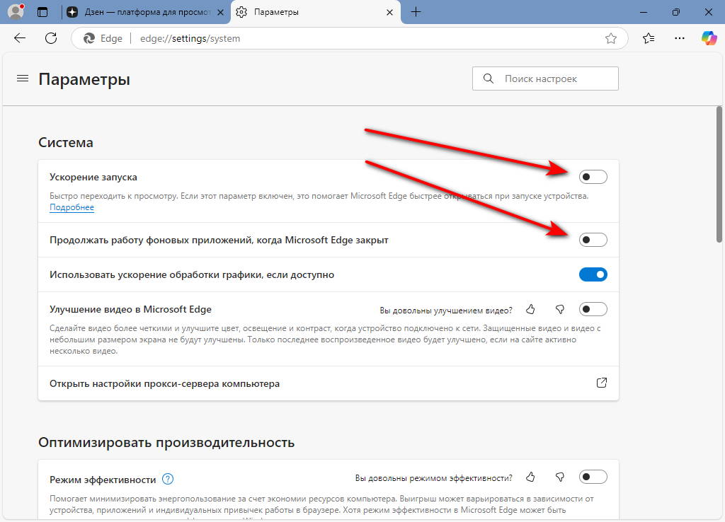Image resolution: width=725 pixels, height=522 pixels.
Task: Toggle Ускорение запуска switch
Action: pos(593,176)
